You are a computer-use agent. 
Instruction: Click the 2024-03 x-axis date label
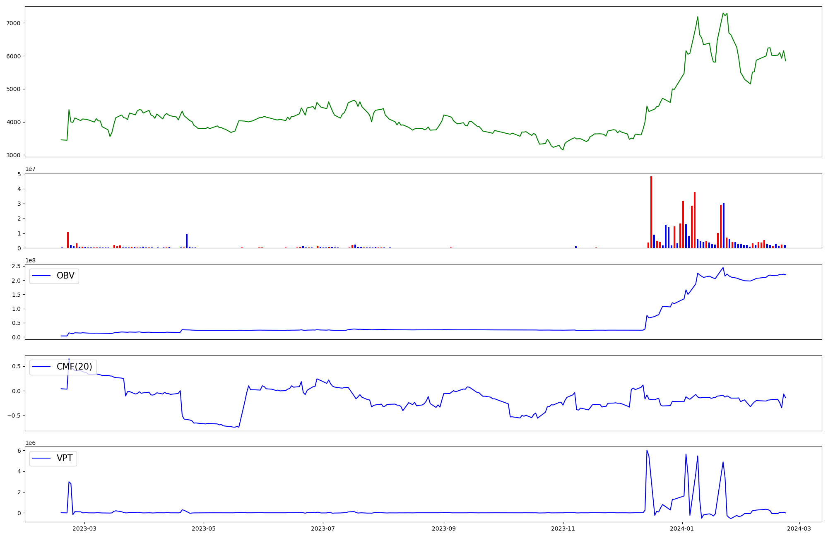point(799,528)
